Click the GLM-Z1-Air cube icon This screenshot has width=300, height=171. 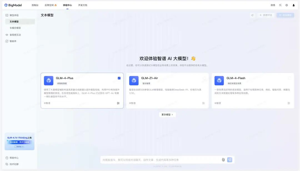tap(134, 81)
